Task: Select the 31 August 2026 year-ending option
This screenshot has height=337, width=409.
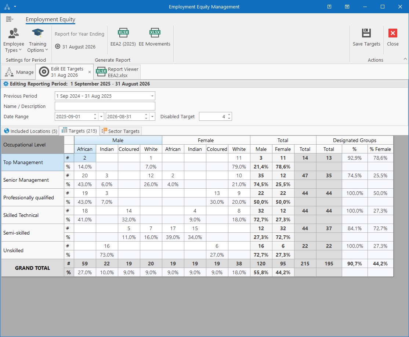Action: coord(75,47)
